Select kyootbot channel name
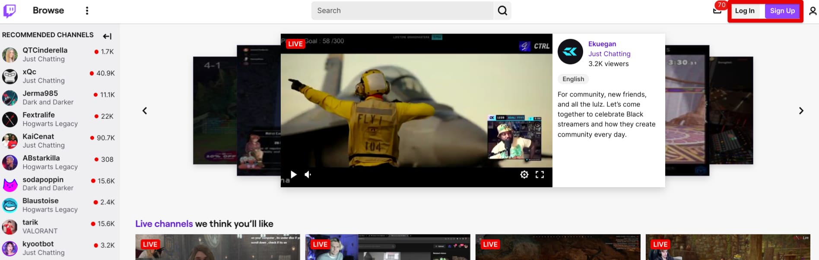The width and height of the screenshot is (819, 260). point(38,244)
